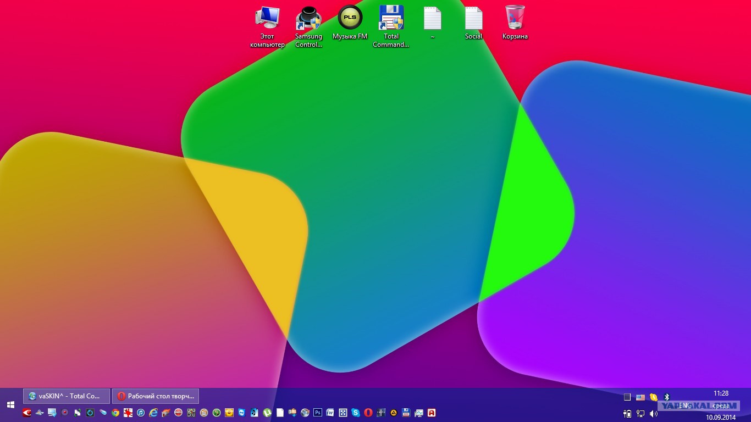Launch Google Chrome from the quick launch bar

coord(115,412)
